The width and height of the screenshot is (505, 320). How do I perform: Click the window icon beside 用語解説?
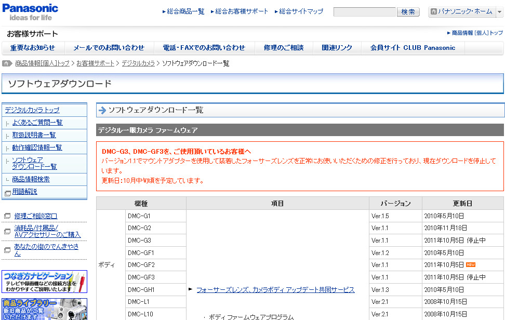point(8,193)
